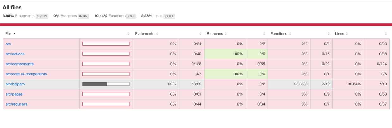Click sort arrows beside Lines header
The height and width of the screenshot is (128, 392).
(x=347, y=34)
